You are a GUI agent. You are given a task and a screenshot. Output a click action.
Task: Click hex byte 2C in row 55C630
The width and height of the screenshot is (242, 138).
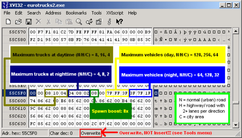click(94, 124)
